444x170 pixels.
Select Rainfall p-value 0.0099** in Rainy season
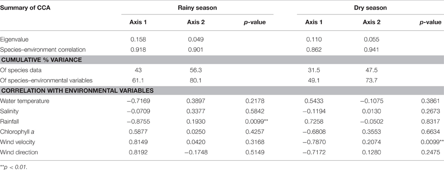[255, 121]
